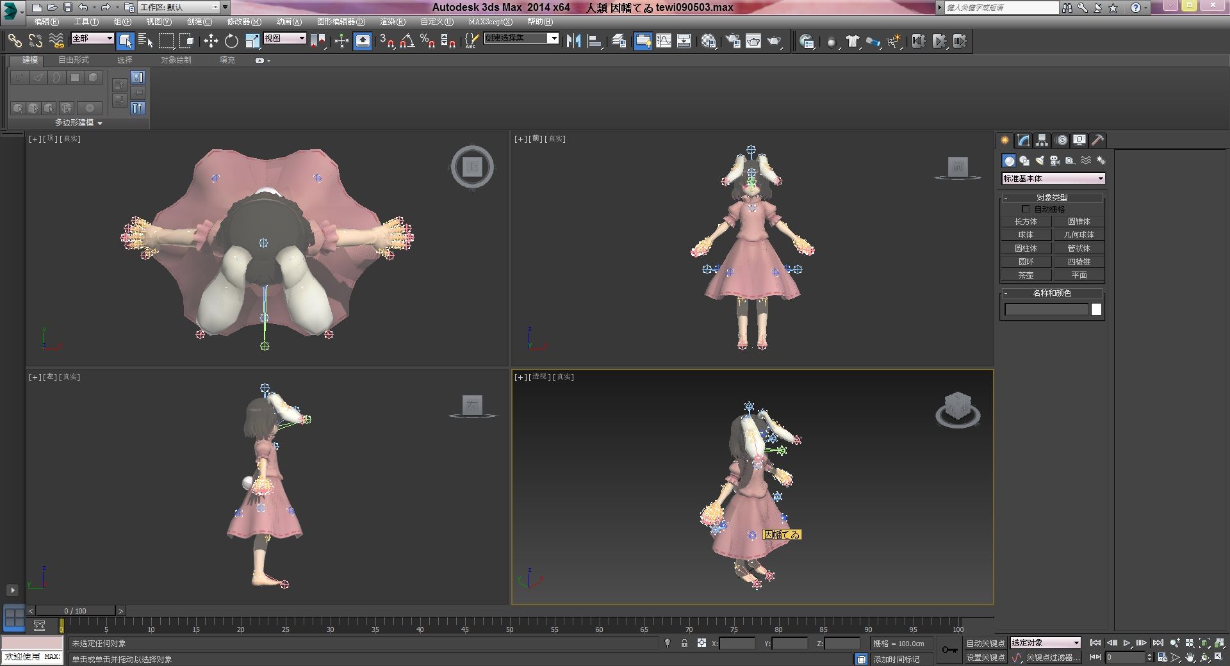Click Use Pivot Point Center icon
1230x666 pixels.
pos(318,41)
